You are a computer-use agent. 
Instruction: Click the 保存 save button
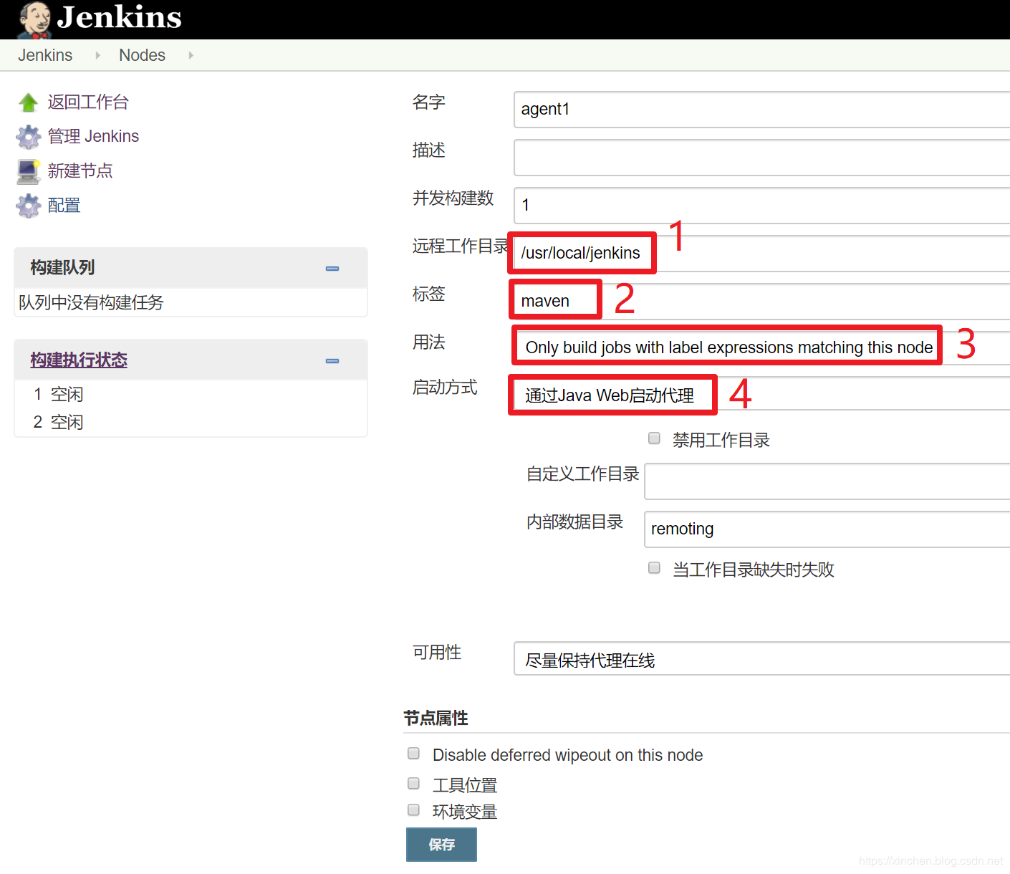click(x=441, y=845)
